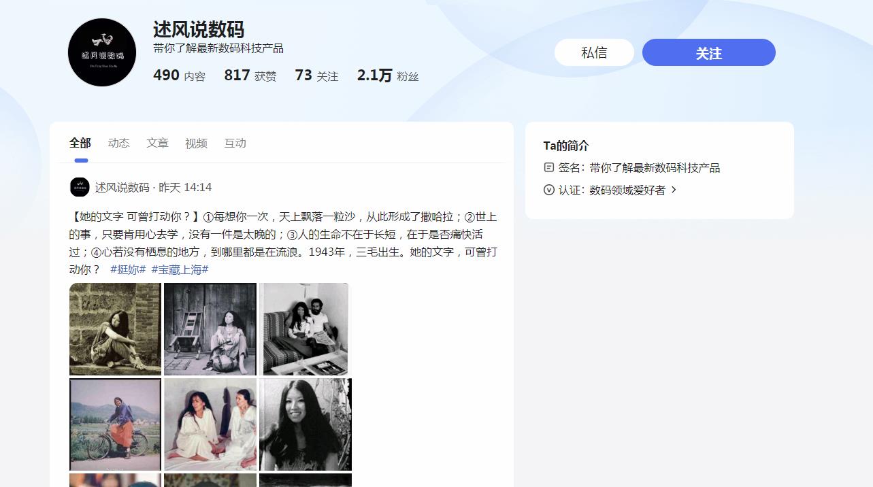Select the 互动 tab
This screenshot has width=873, height=487.
[x=235, y=143]
